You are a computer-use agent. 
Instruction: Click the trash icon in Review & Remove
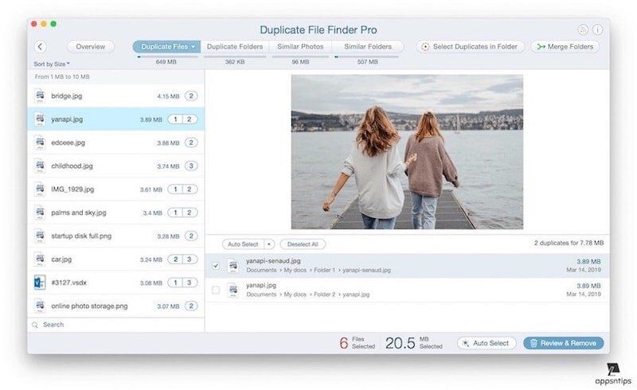(533, 343)
